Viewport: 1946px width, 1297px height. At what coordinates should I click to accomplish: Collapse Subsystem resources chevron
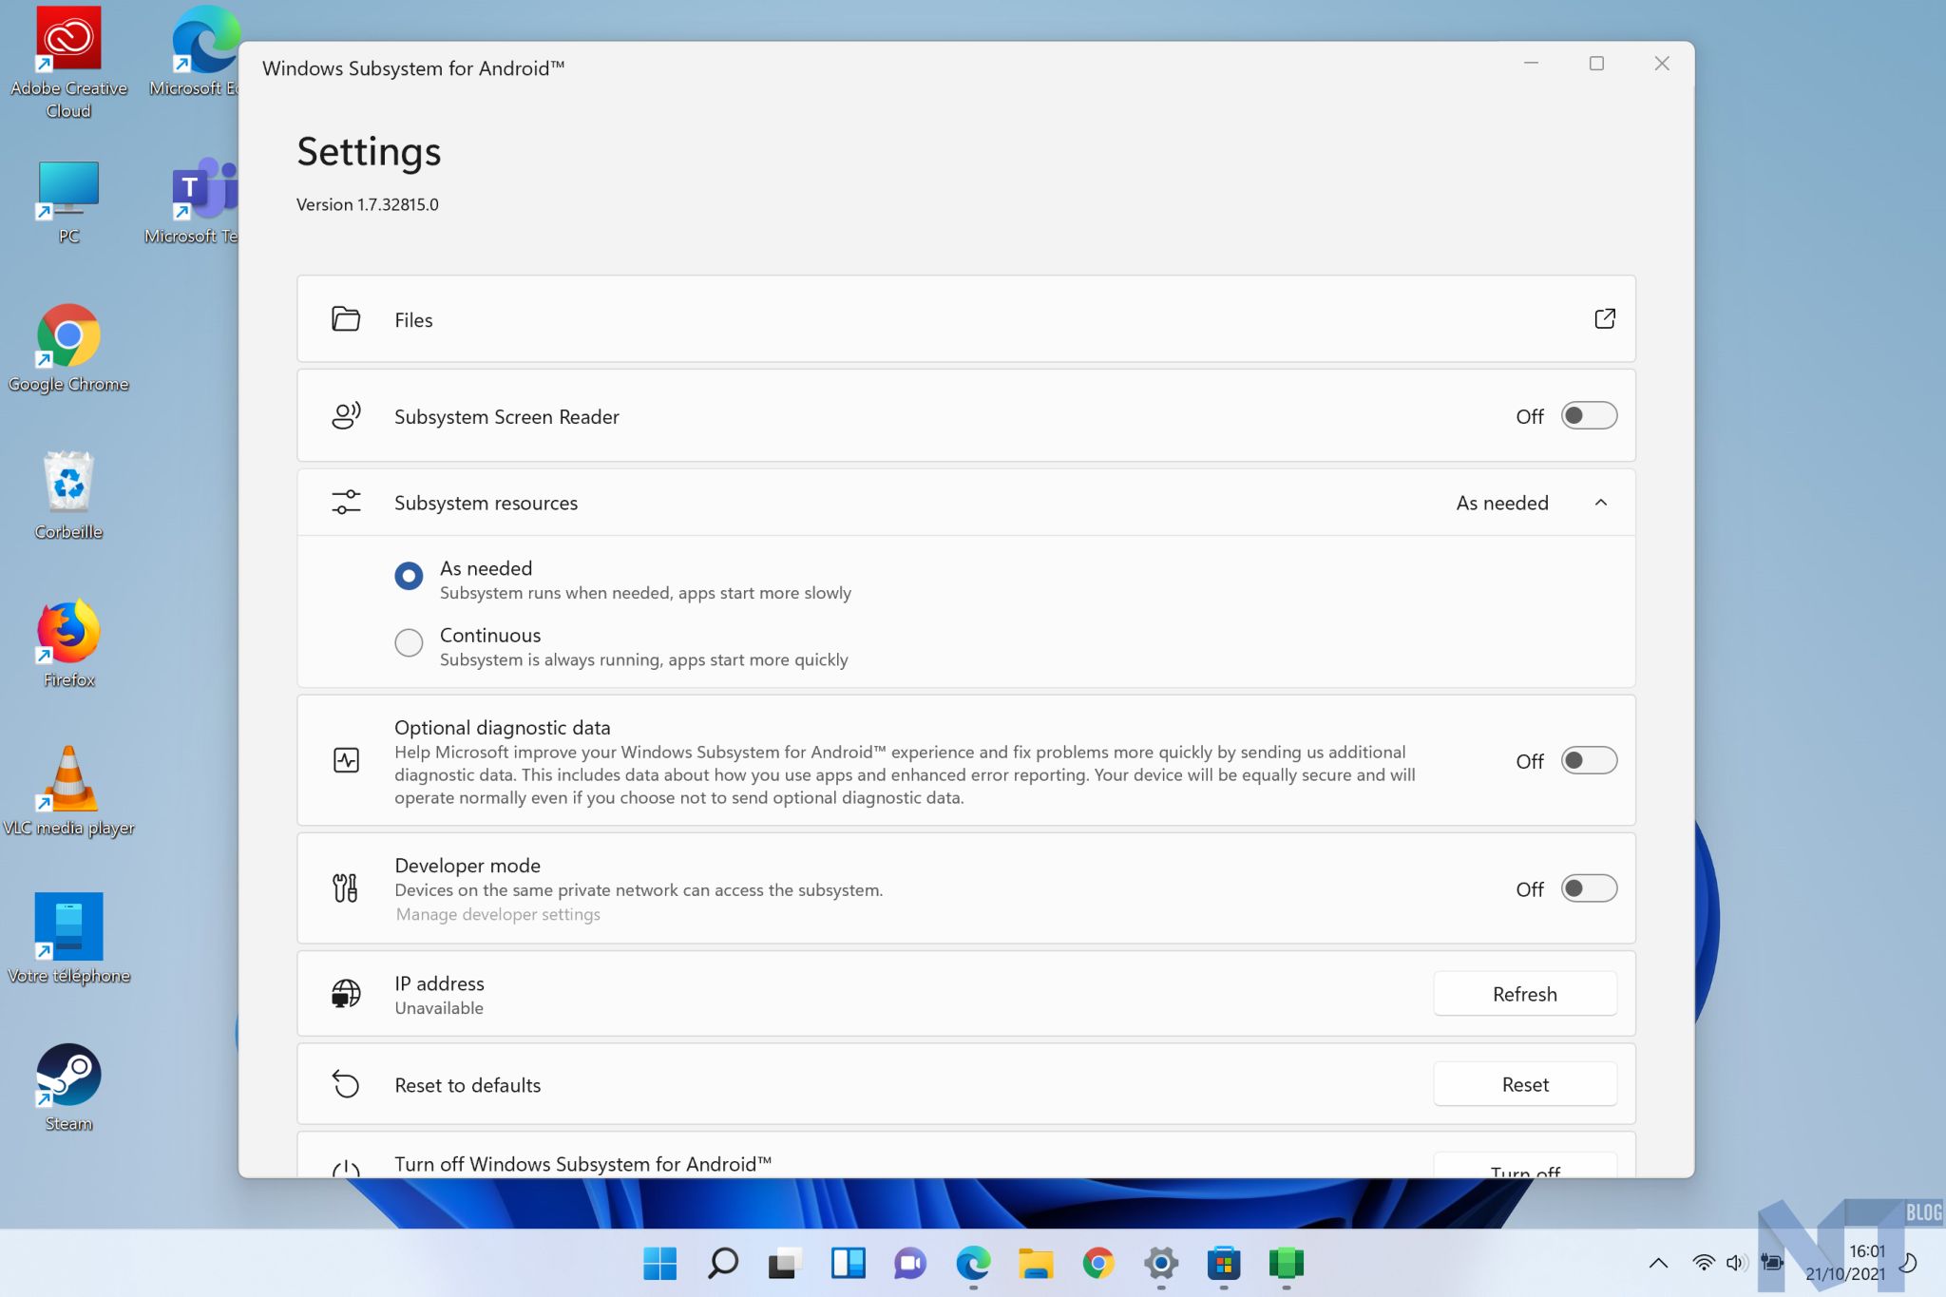1601,503
